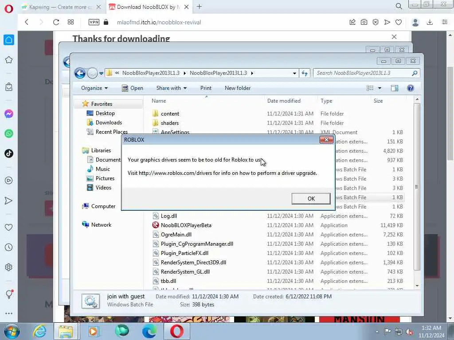Search tabs with magnifier icon

(x=399, y=6)
